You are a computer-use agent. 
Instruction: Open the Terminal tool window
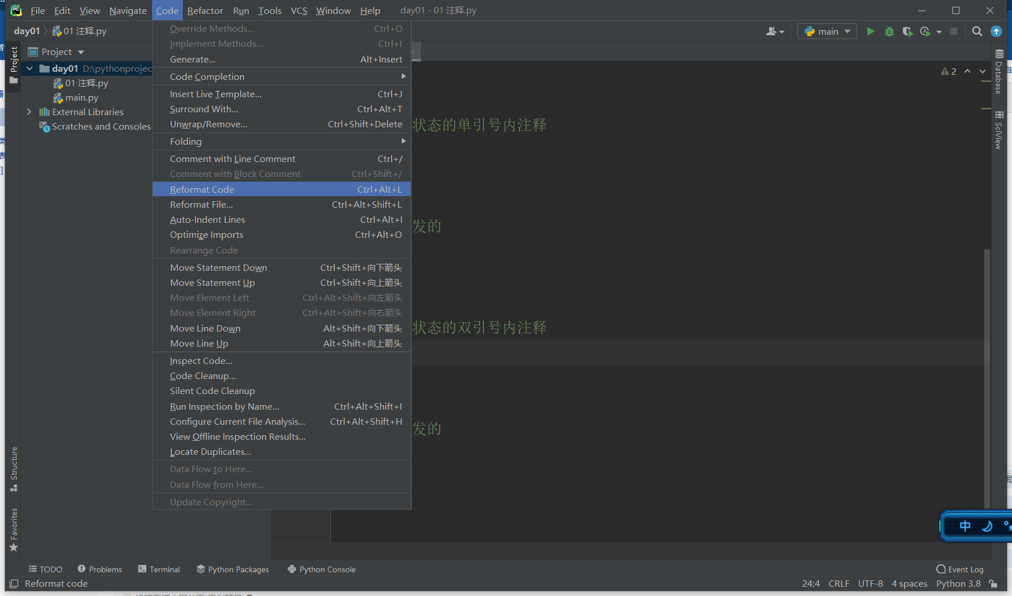click(x=159, y=569)
